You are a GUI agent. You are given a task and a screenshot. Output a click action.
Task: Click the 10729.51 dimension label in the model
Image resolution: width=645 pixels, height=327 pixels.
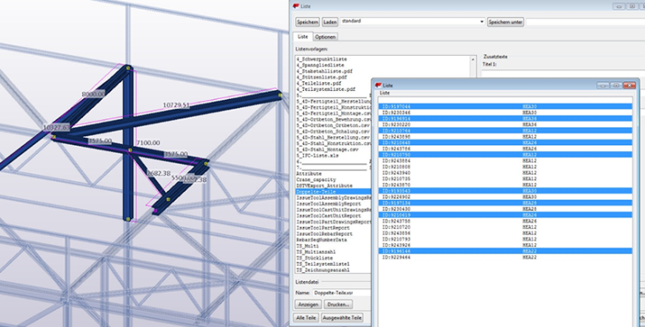point(176,105)
